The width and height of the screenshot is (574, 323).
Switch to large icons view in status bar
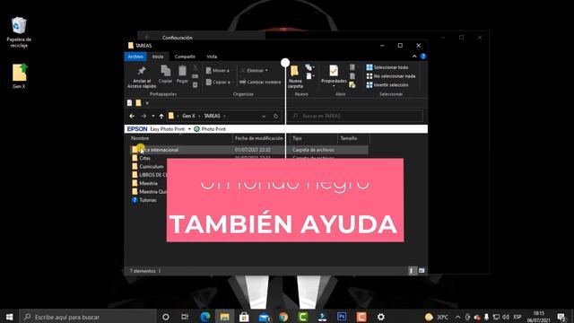tap(422, 271)
